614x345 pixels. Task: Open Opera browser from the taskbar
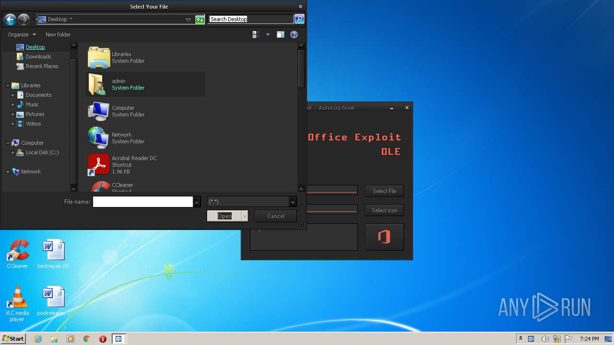point(103,339)
